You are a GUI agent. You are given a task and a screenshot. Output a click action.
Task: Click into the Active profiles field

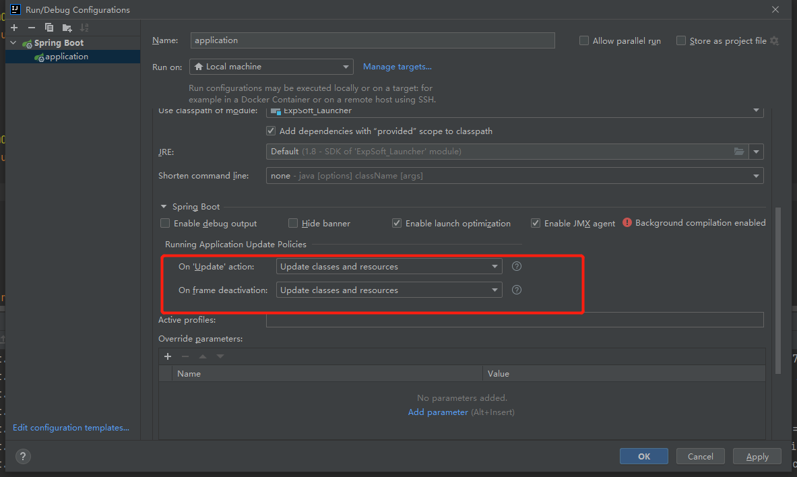point(514,320)
